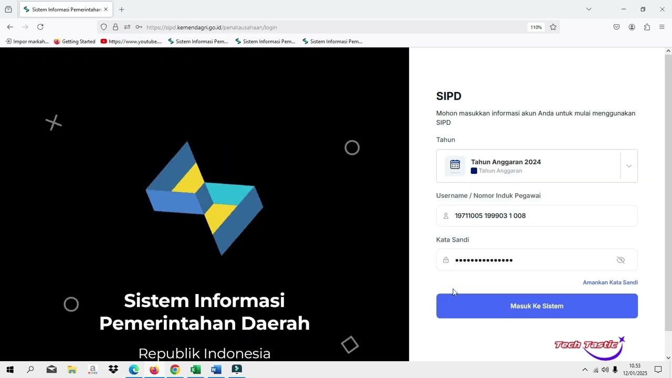This screenshot has height=378, width=672.
Task: Open the tracking protection shield icon
Action: tap(103, 27)
